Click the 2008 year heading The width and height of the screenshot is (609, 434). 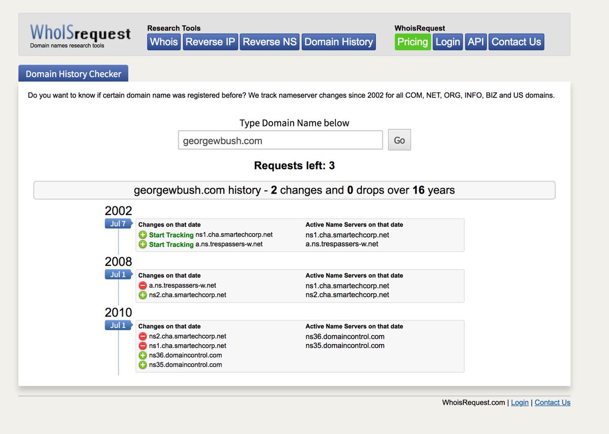[118, 262]
